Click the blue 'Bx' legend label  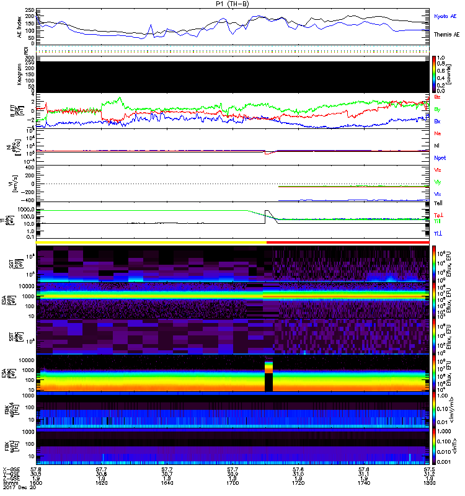coord(437,121)
